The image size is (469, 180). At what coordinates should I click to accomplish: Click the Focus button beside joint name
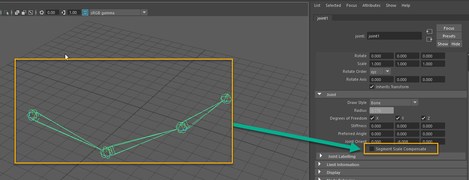[449, 28]
